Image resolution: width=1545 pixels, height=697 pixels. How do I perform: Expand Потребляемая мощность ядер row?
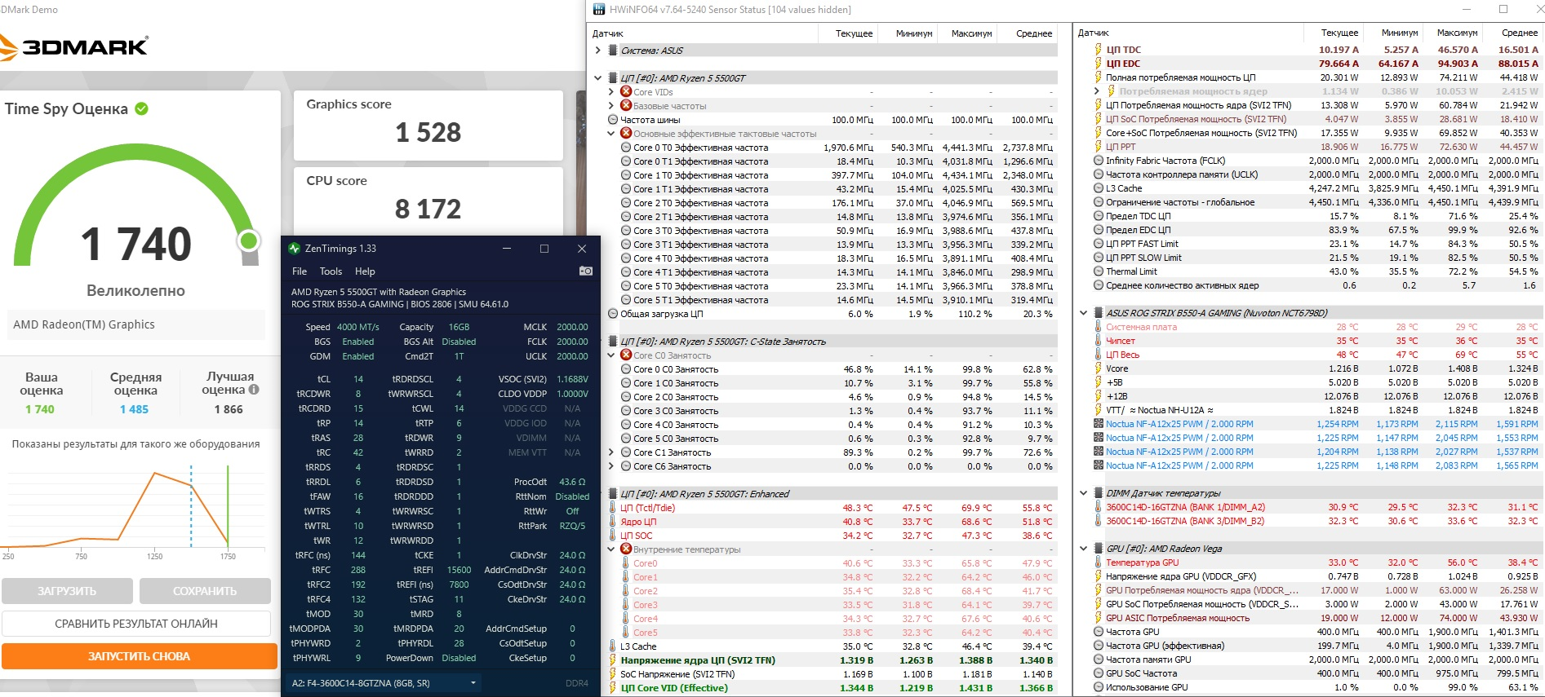[x=1098, y=91]
